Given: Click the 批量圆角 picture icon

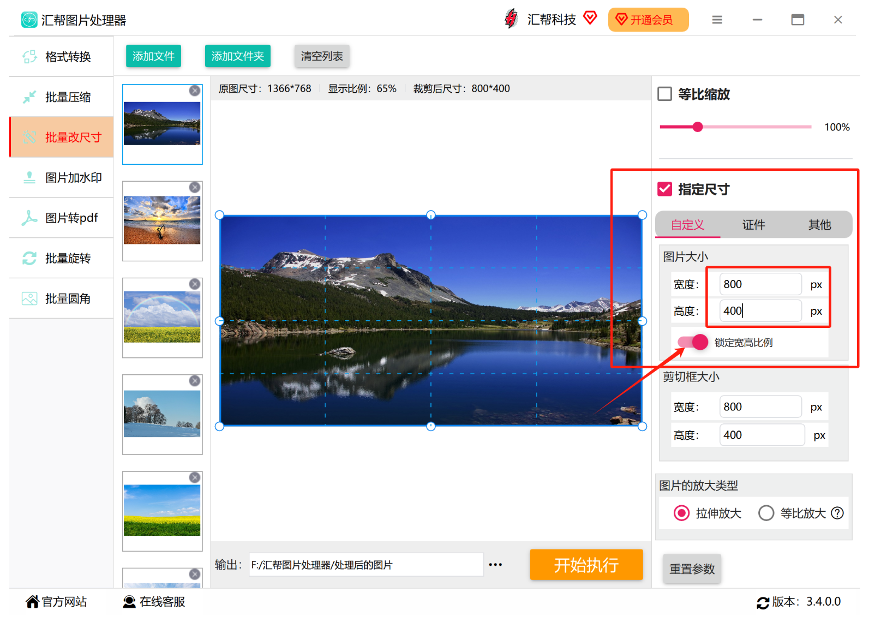Looking at the screenshot, I should (x=29, y=298).
